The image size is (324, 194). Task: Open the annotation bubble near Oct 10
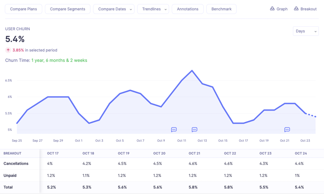click(174, 130)
